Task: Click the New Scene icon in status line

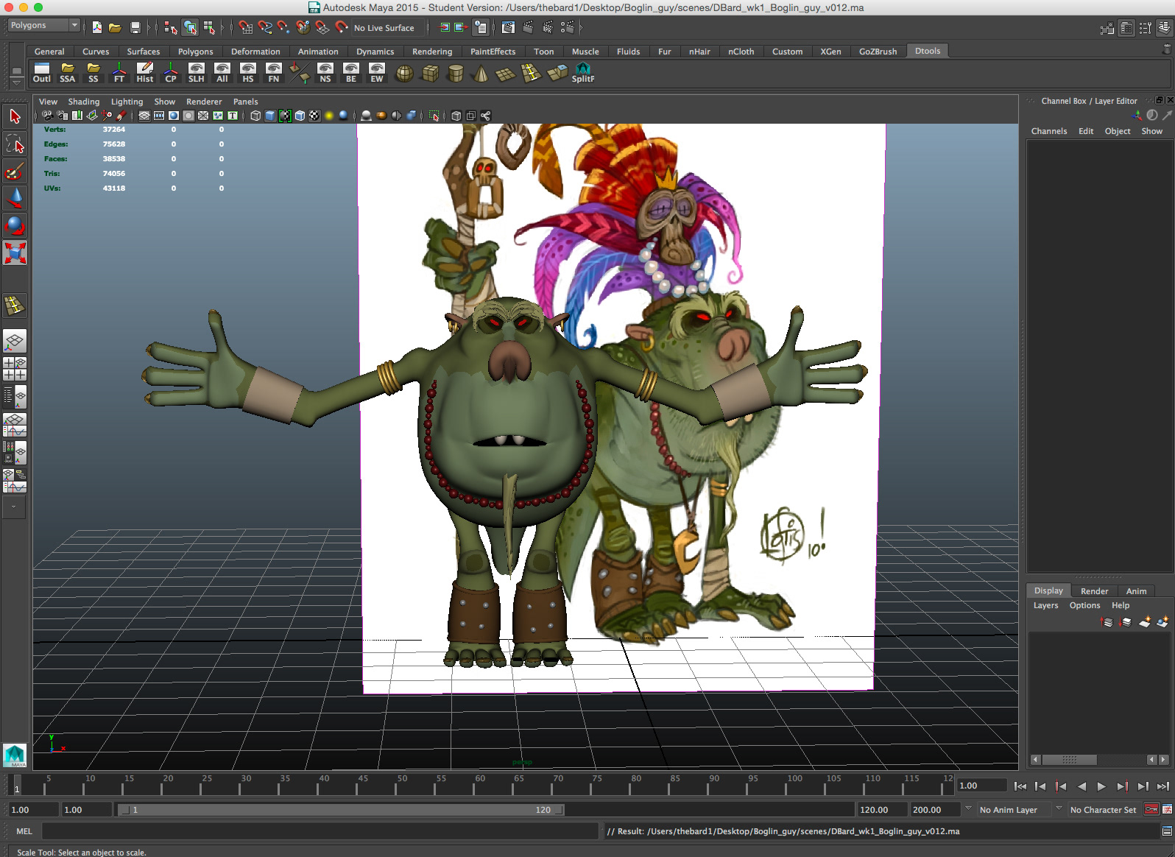Action: pyautogui.click(x=97, y=27)
